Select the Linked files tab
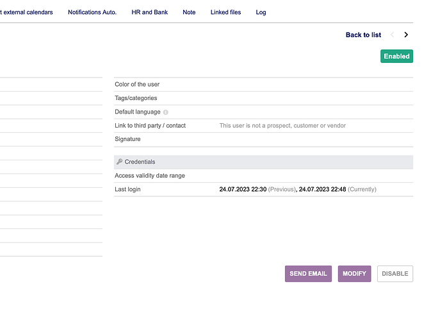The image size is (422, 320). [225, 12]
